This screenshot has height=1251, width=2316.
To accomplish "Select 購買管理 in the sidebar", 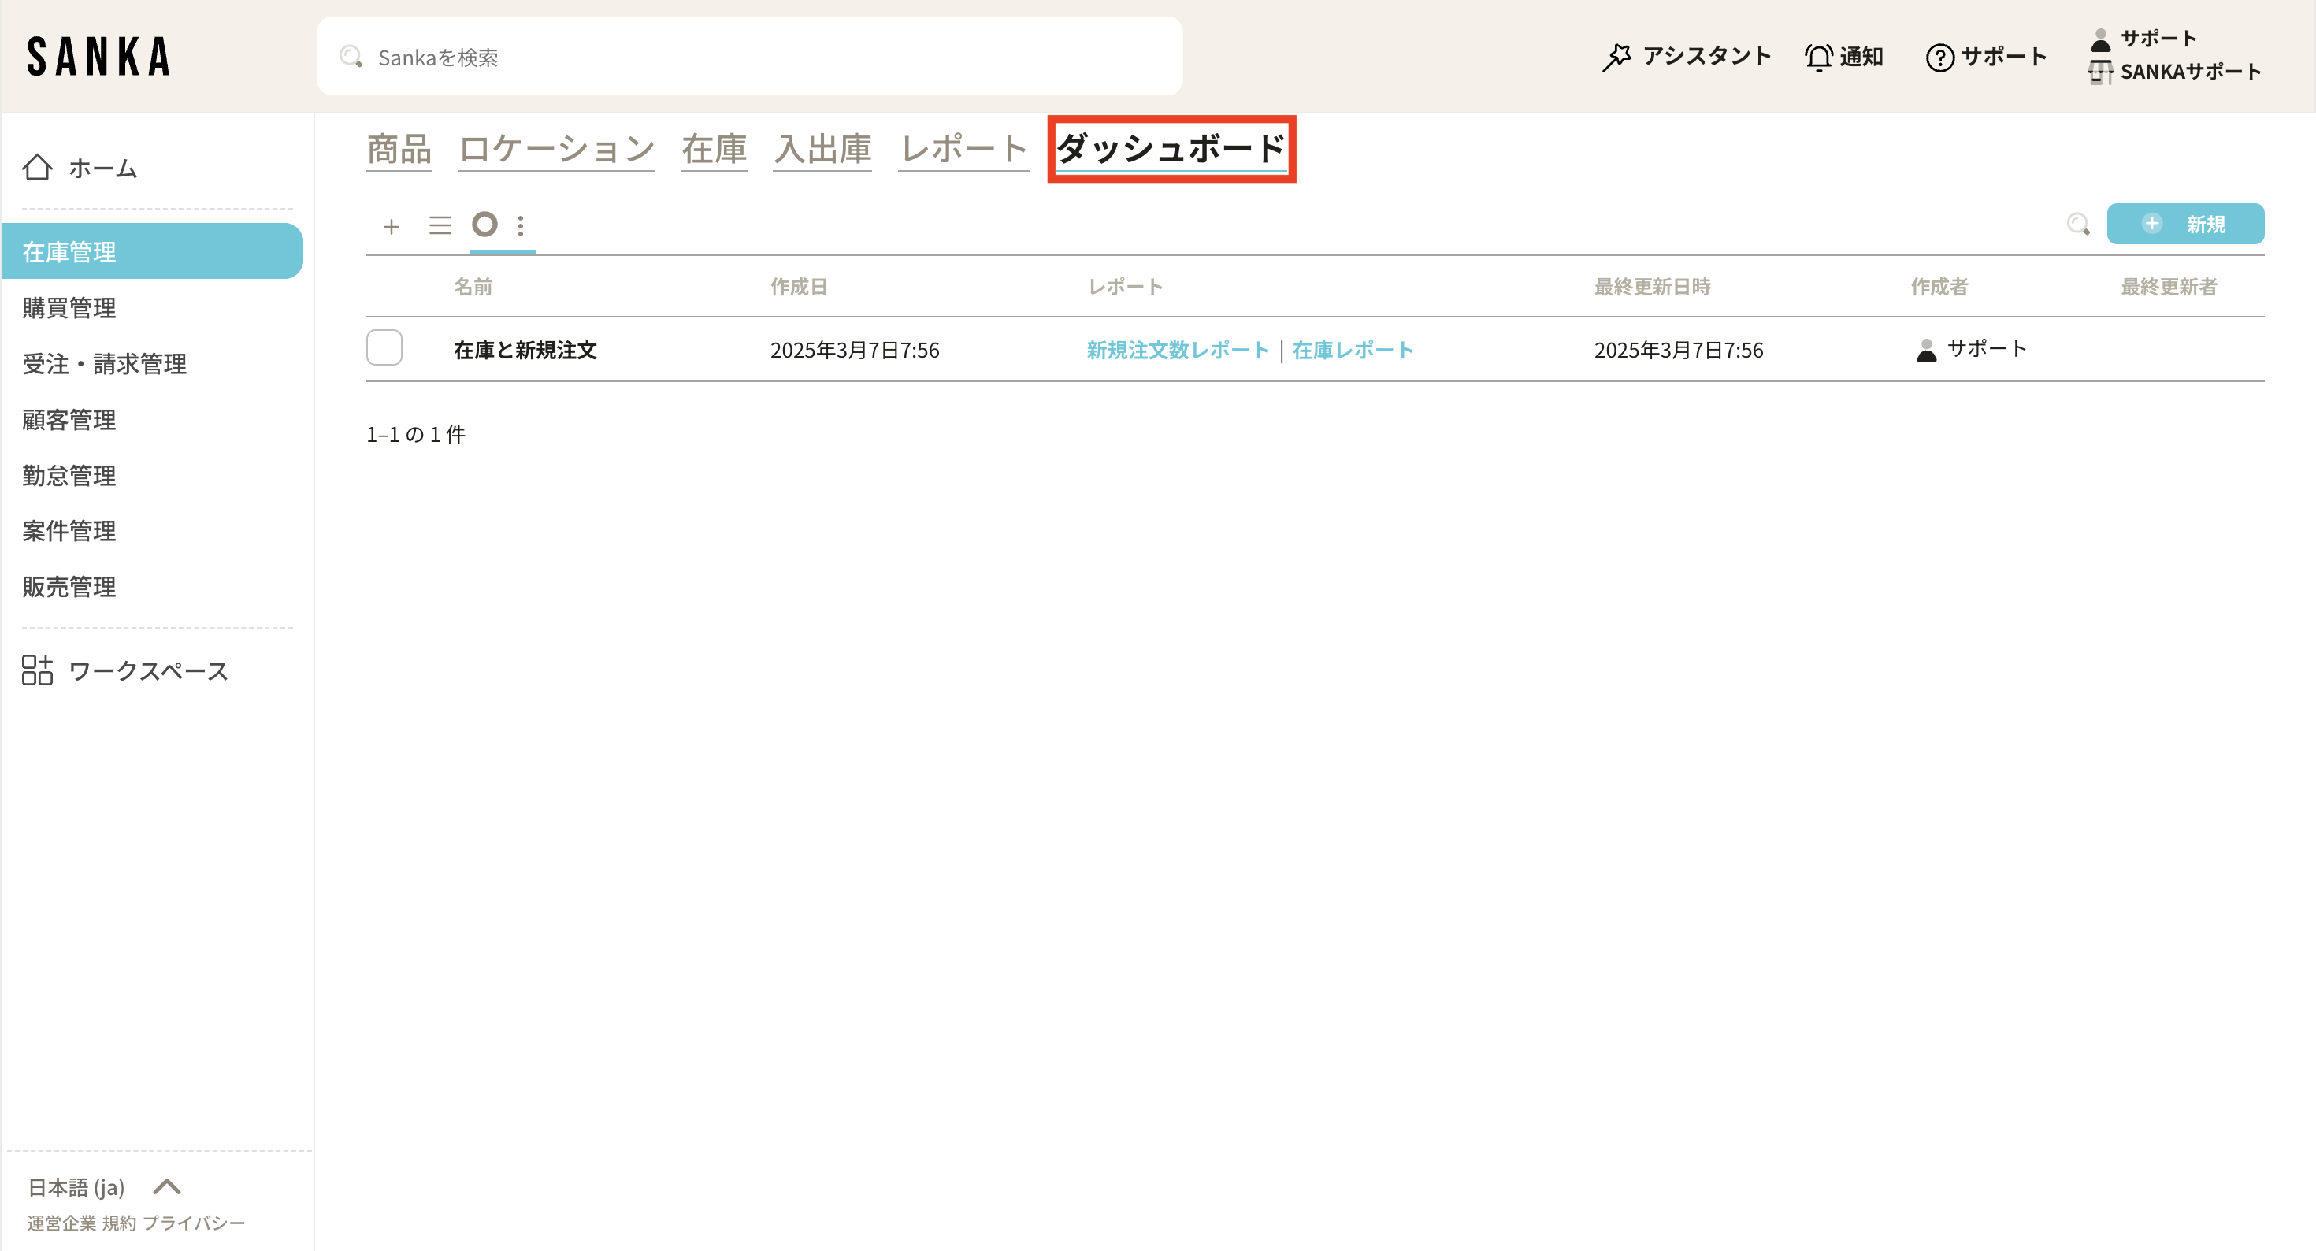I will click(x=69, y=307).
